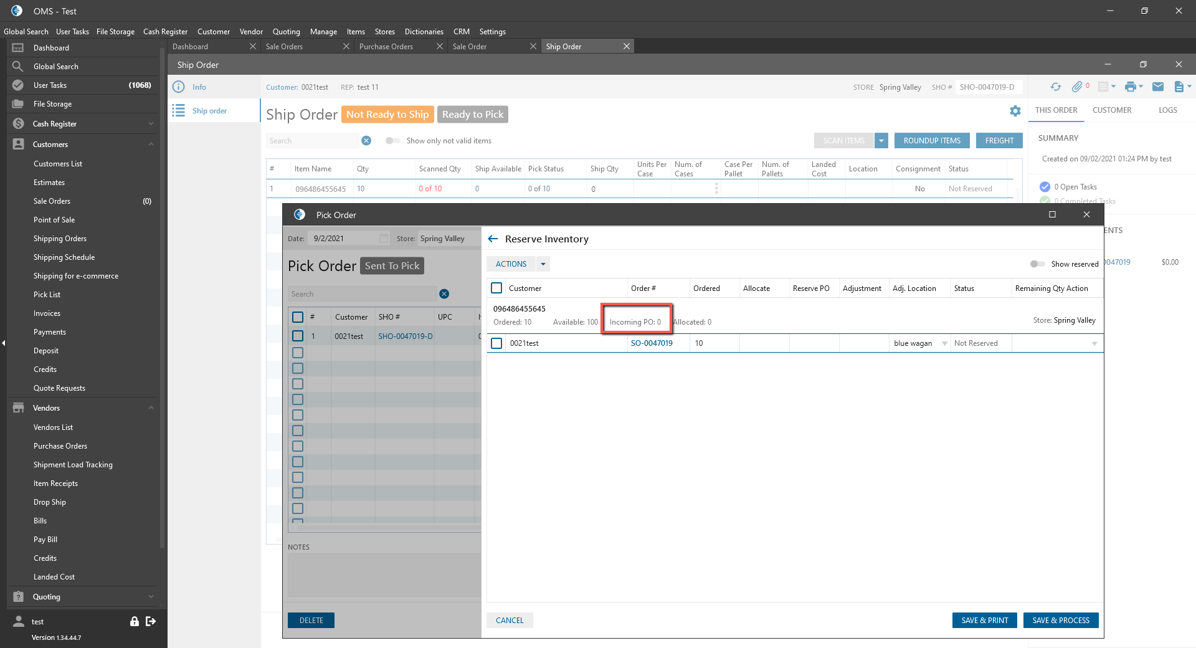
Task: Open Dashboard from sidebar icon
Action: [x=18, y=48]
